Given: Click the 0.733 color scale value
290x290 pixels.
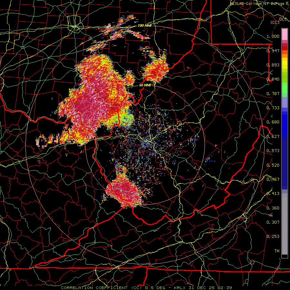Looking at the screenshot, I should [273, 108].
